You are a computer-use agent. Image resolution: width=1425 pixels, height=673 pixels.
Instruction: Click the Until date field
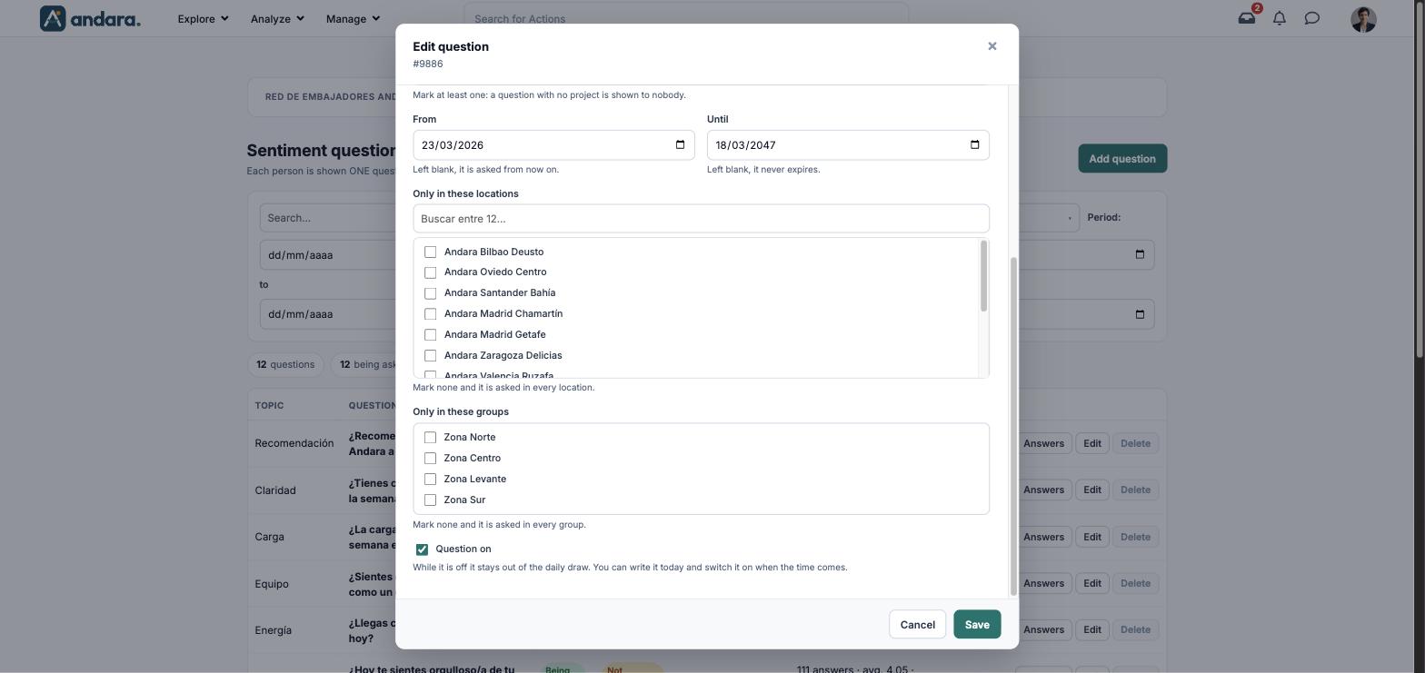[848, 145]
